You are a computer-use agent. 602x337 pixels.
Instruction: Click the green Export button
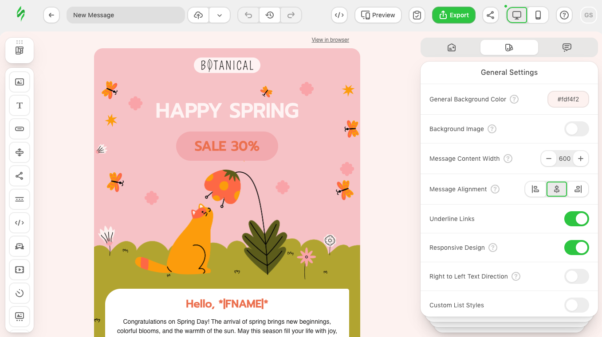[454, 15]
